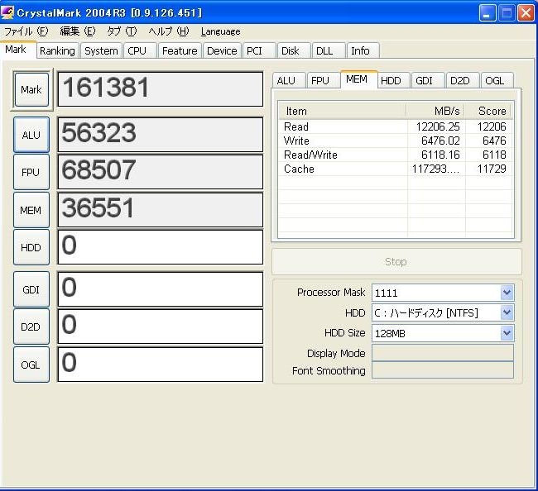Viewport: 538px width, 491px height.
Task: Click the OGL benchmark button
Action: point(31,364)
